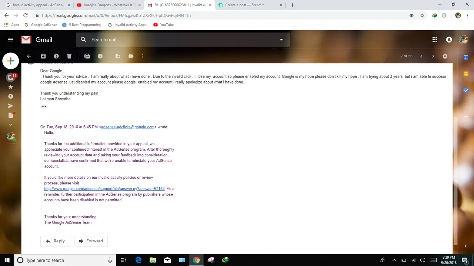Open Chrome menu three dots
The image size is (474, 266).
click(x=468, y=16)
